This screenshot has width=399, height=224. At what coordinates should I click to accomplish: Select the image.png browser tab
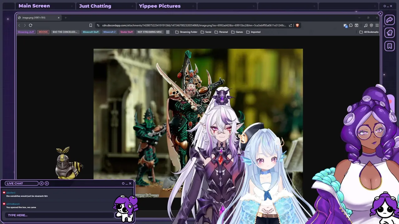click(39, 18)
